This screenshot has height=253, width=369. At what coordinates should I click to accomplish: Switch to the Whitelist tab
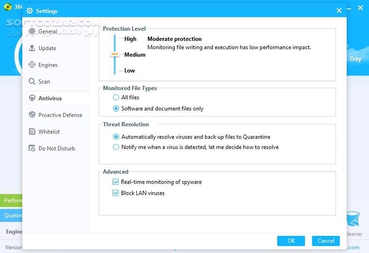[49, 132]
